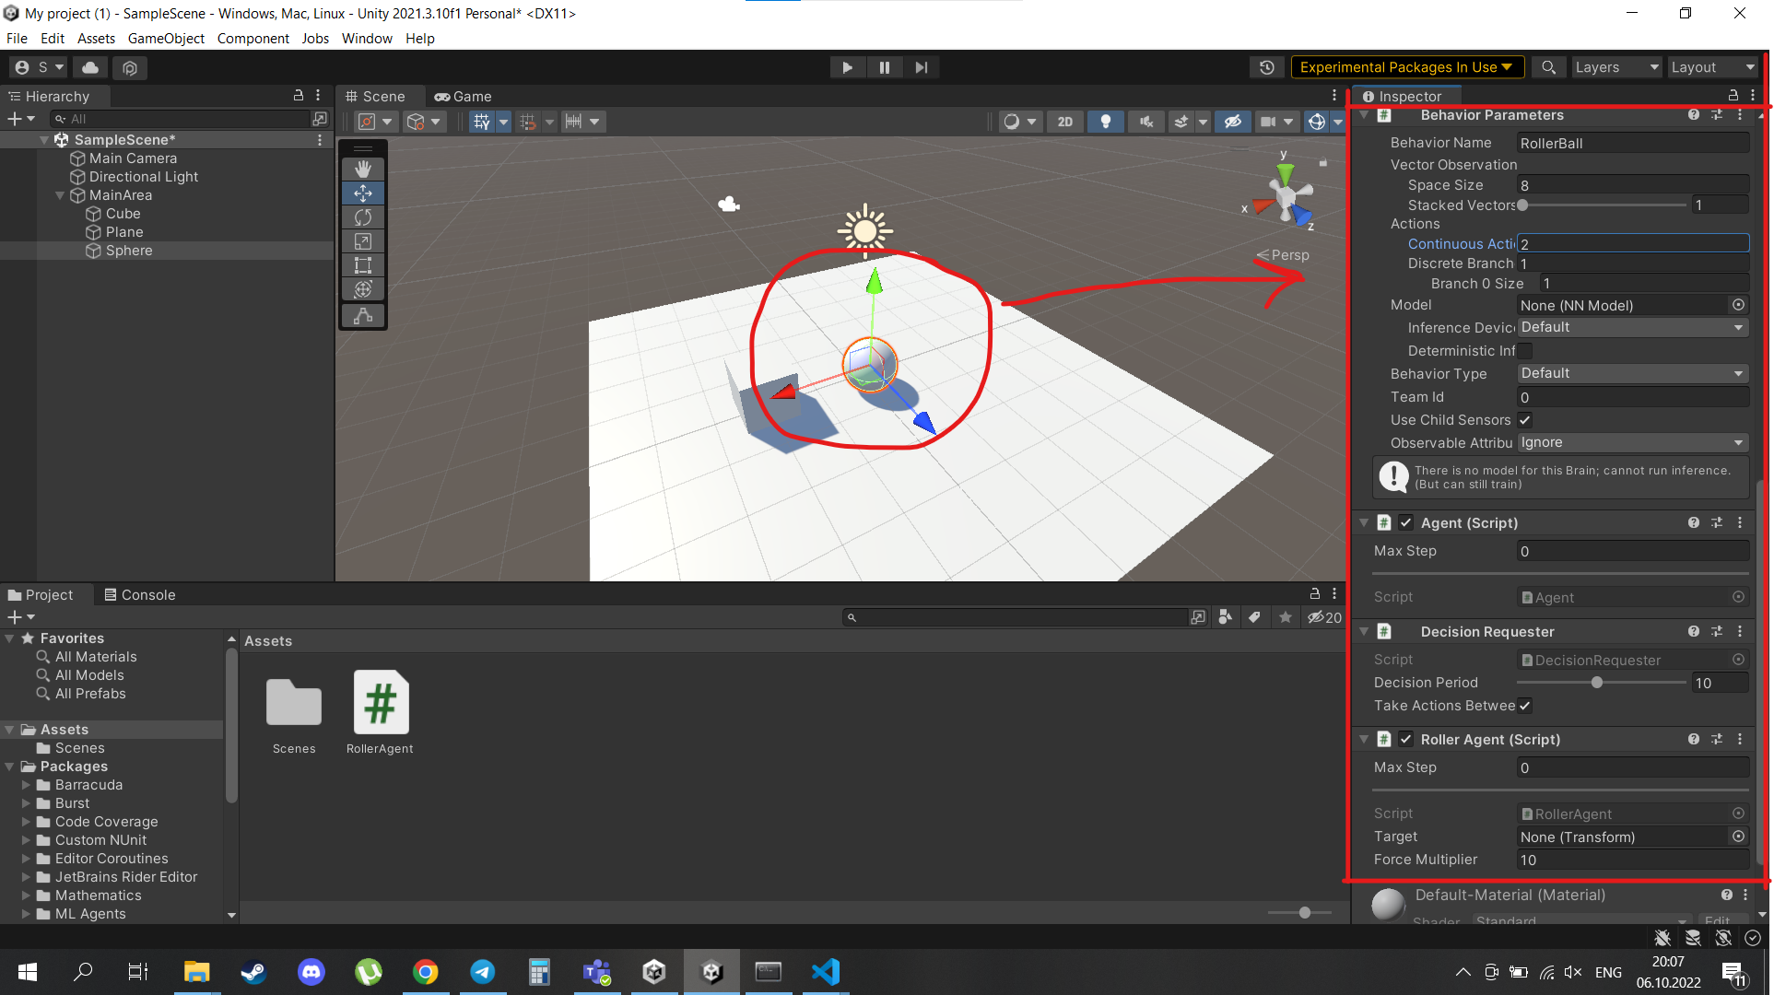The height and width of the screenshot is (995, 1774).
Task: Select the Rotate tool
Action: tap(363, 217)
